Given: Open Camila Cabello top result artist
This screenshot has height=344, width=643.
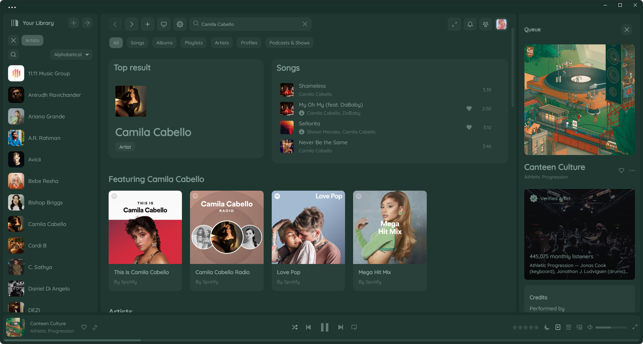Looking at the screenshot, I should coord(186,109).
